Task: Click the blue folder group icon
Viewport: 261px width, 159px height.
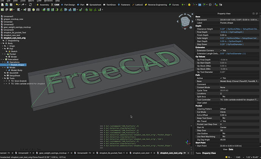Action: 200,5
